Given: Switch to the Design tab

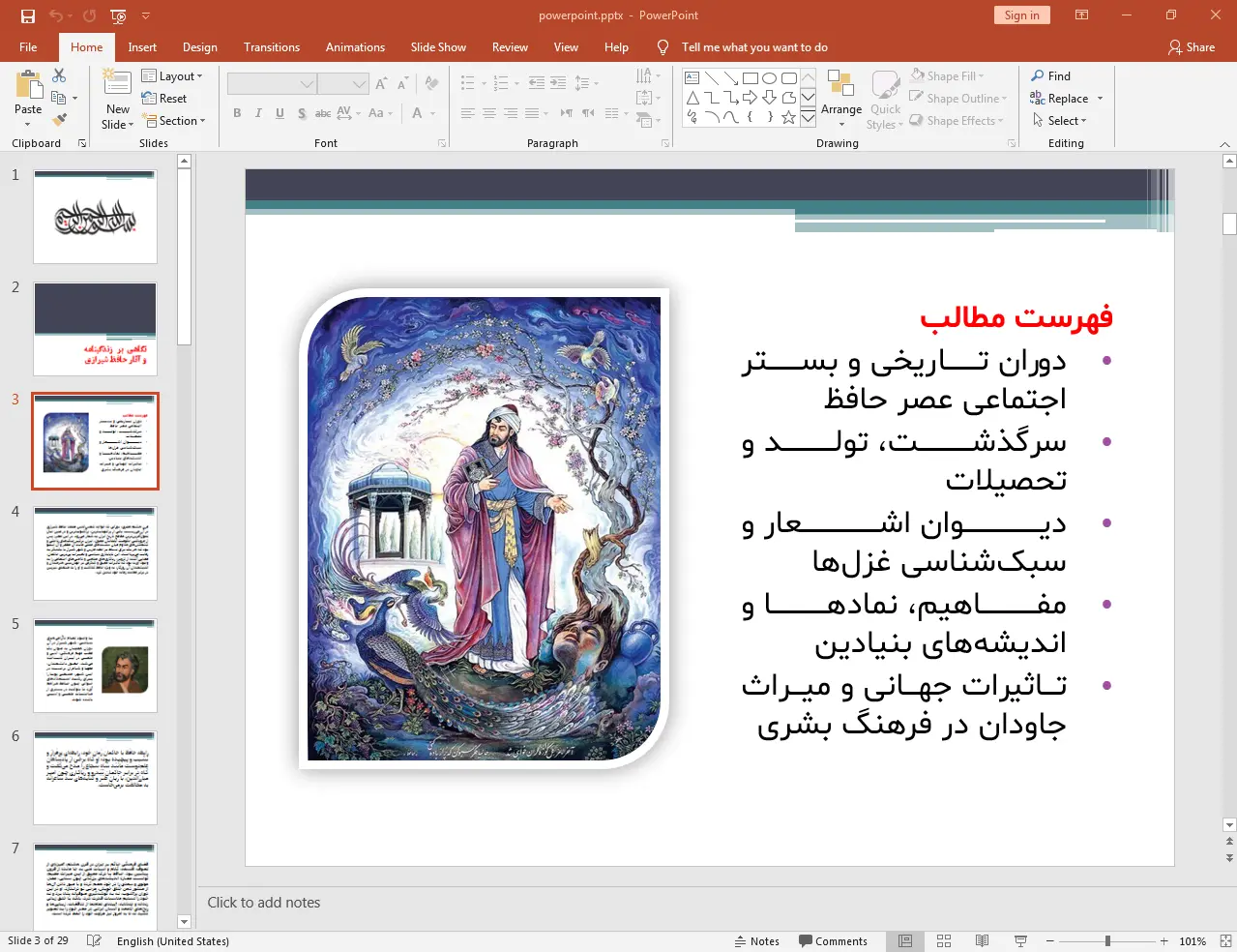Looking at the screenshot, I should tap(199, 47).
